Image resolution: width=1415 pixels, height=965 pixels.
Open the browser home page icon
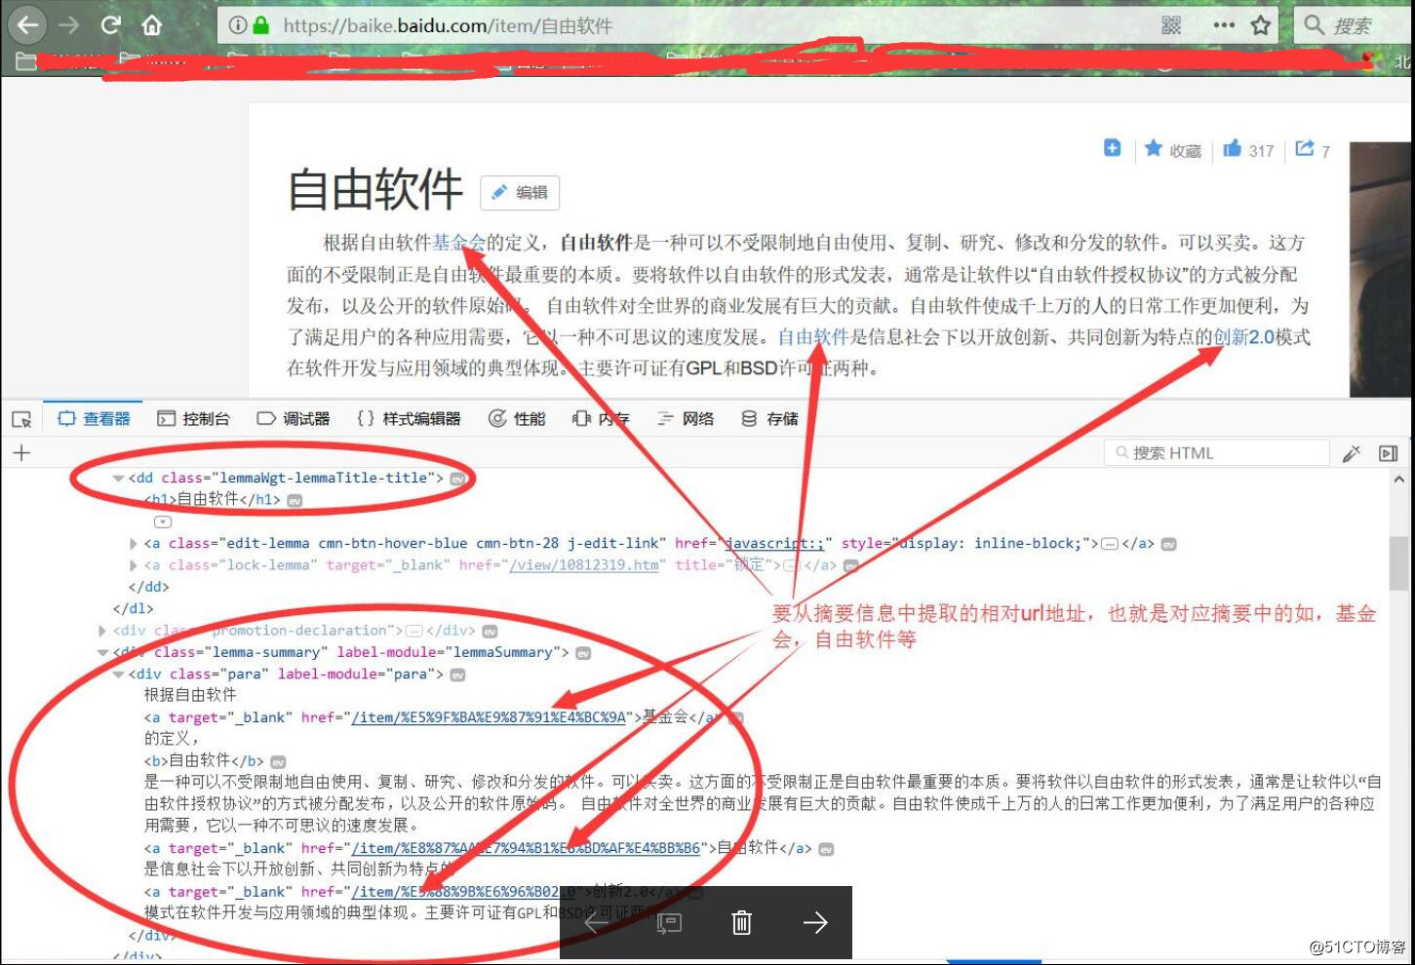[x=152, y=25]
